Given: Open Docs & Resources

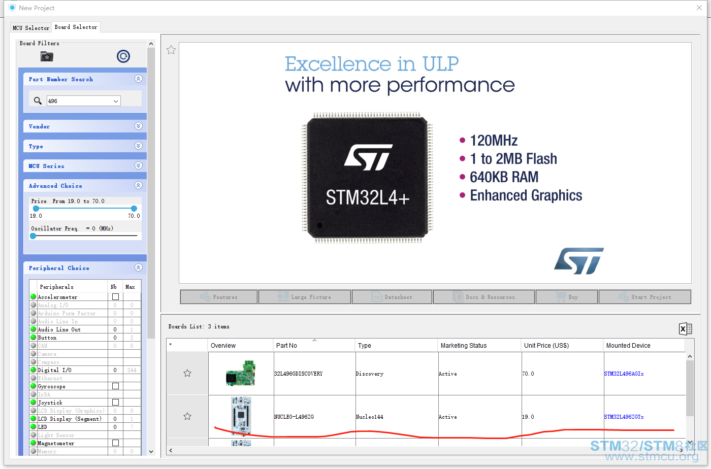Looking at the screenshot, I should click(484, 297).
